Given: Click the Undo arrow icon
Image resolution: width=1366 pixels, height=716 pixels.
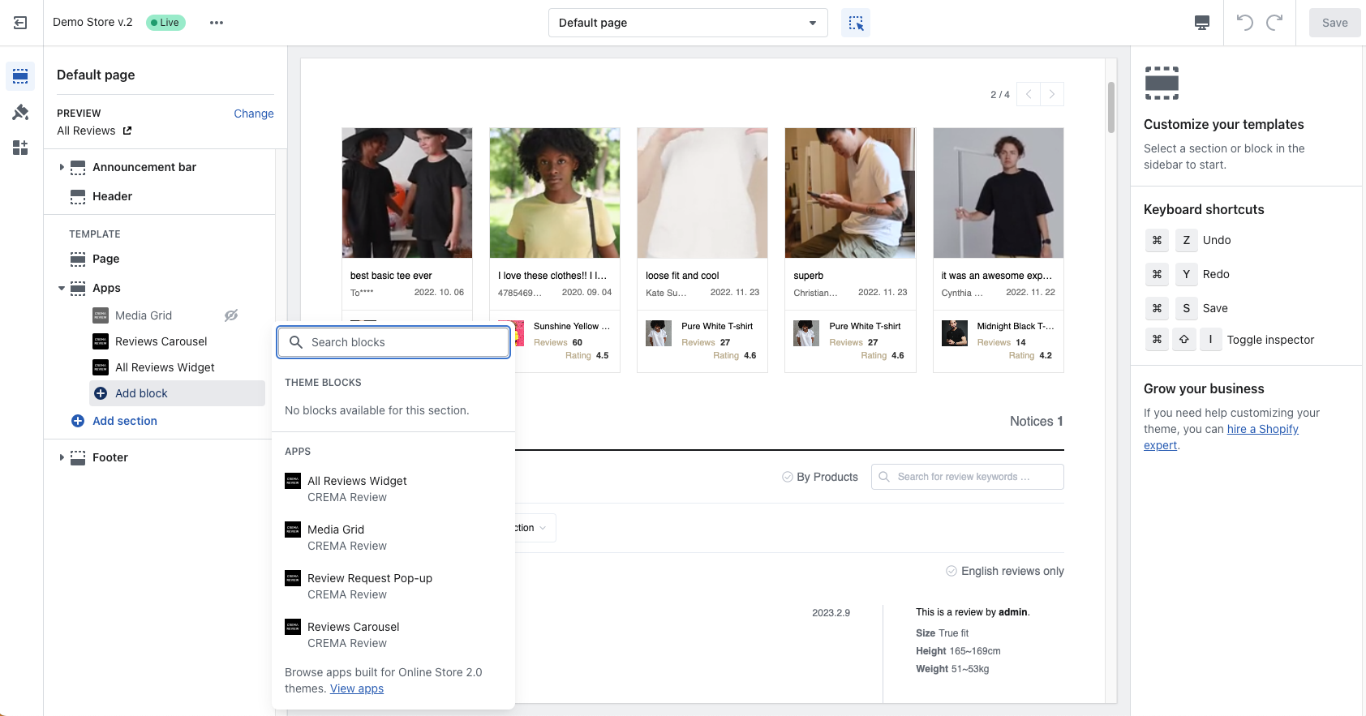Looking at the screenshot, I should (1244, 23).
